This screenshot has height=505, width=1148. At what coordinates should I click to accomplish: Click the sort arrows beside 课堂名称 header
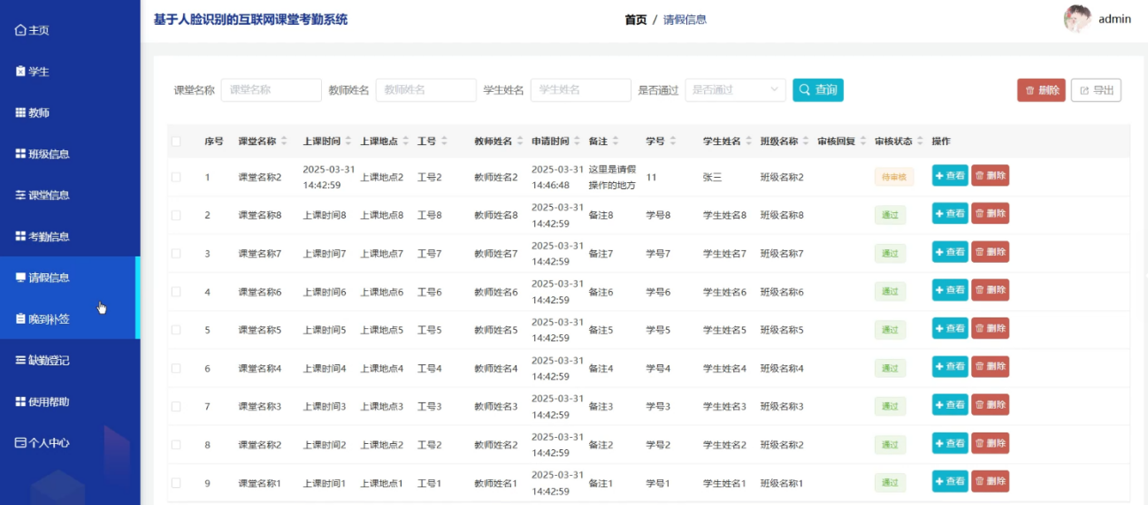tap(284, 142)
